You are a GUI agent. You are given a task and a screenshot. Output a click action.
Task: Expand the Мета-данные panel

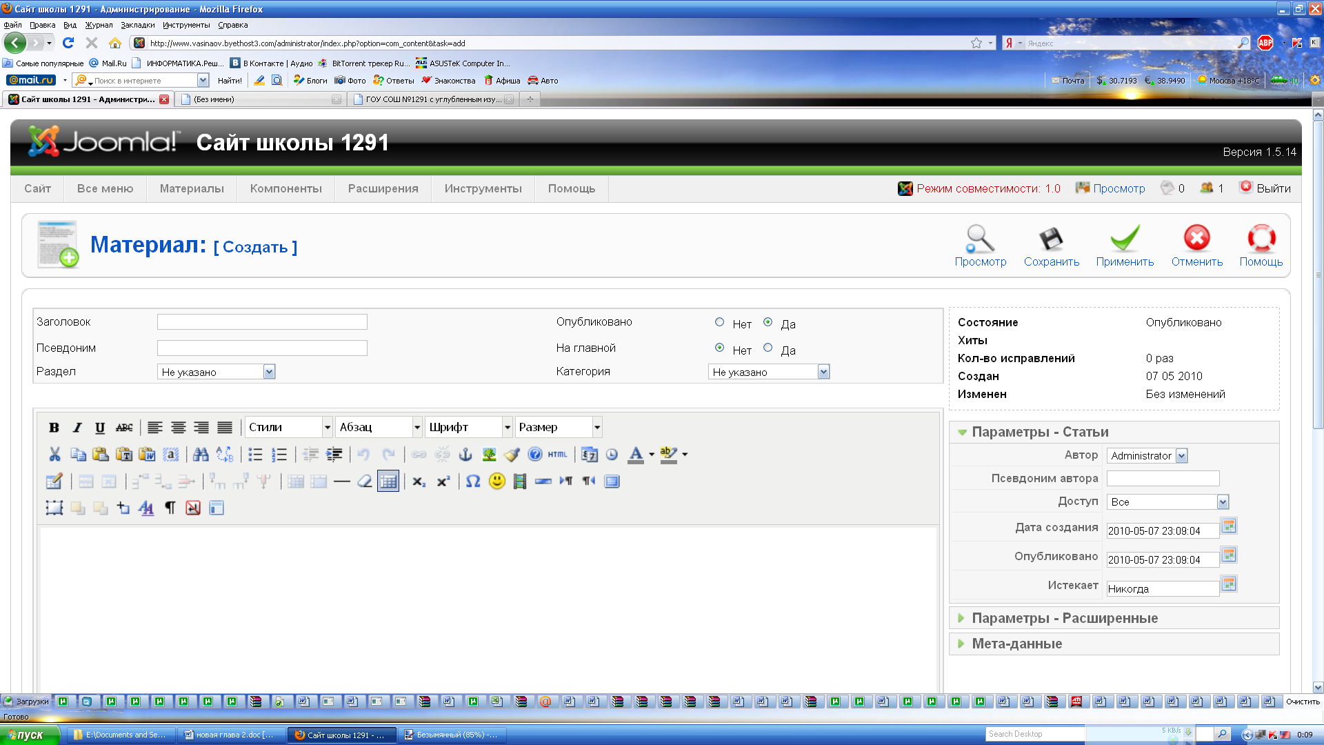tap(1016, 644)
